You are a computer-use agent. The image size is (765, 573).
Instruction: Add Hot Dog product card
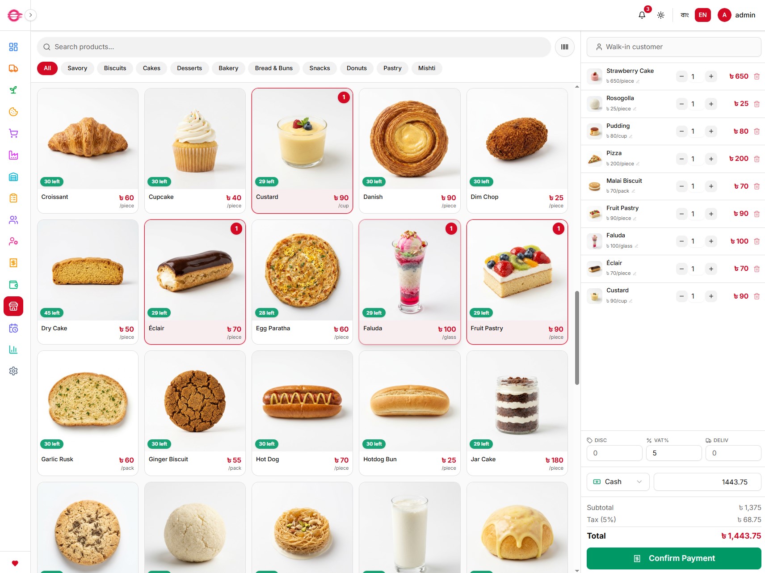point(303,413)
